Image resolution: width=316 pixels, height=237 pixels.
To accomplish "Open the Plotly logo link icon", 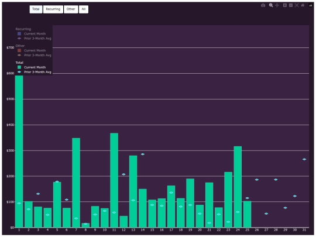I will point(310,5).
